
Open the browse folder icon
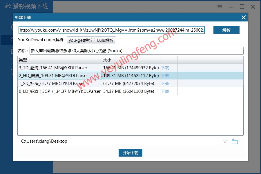pyautogui.click(x=235, y=142)
